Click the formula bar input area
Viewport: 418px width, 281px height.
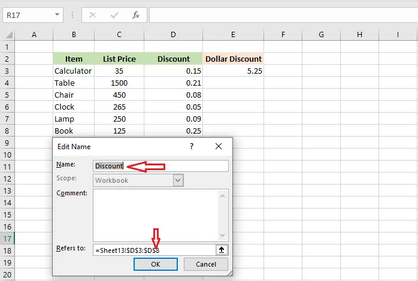[x=283, y=15]
